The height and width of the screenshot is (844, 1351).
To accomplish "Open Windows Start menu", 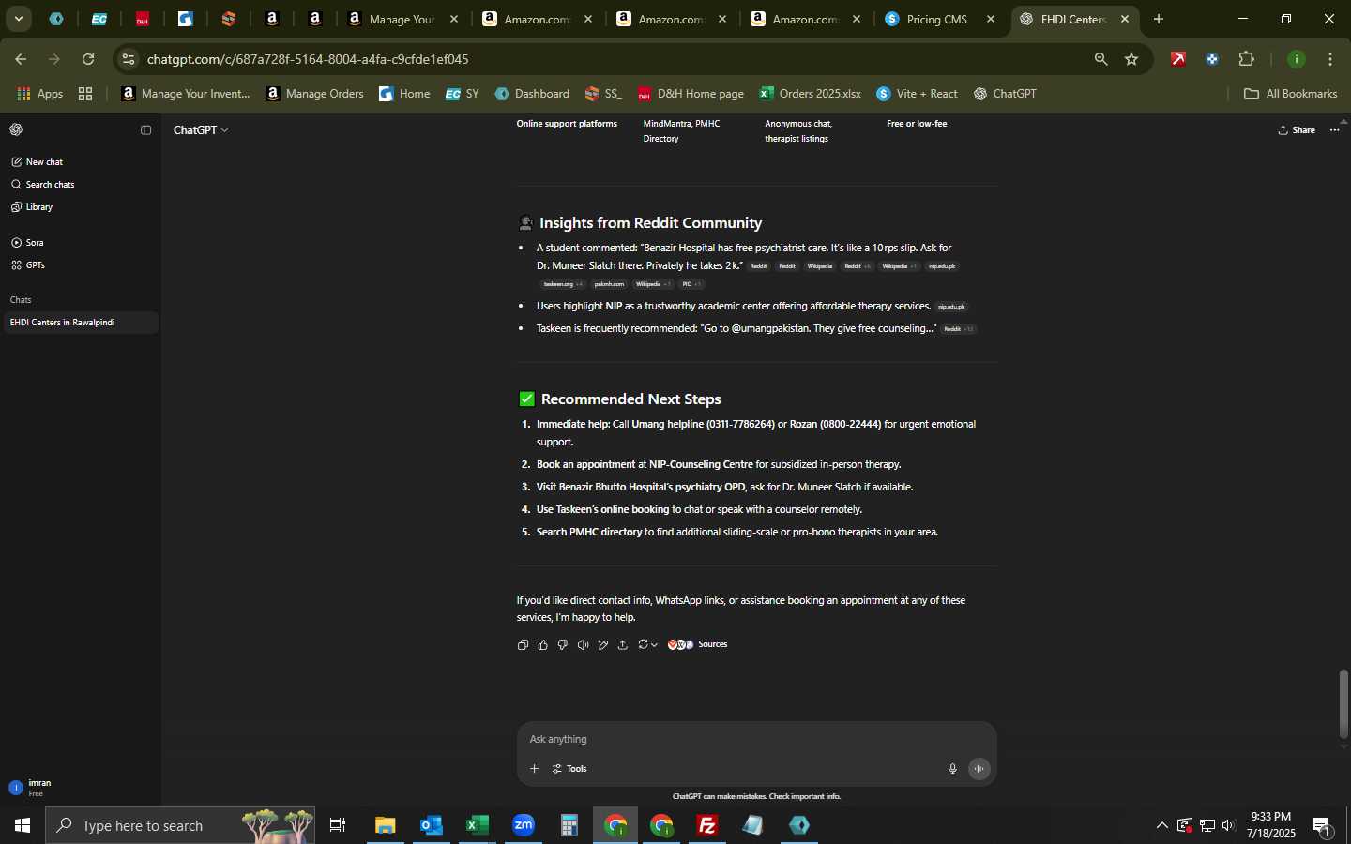I will (23, 825).
